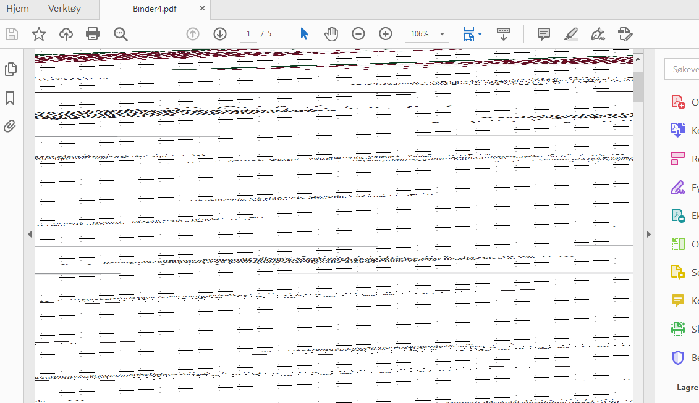Image resolution: width=699 pixels, height=403 pixels.
Task: Expand the page display options arrow
Action: [479, 34]
